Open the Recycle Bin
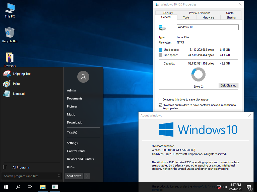This screenshot has width=257, height=192. pyautogui.click(x=9, y=33)
